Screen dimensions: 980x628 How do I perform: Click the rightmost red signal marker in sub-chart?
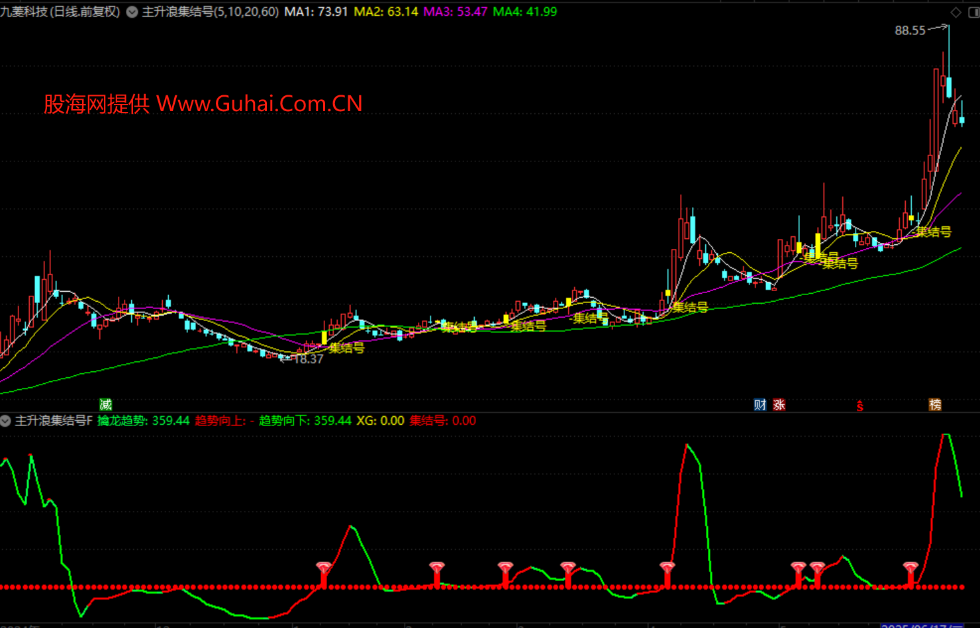click(x=911, y=574)
